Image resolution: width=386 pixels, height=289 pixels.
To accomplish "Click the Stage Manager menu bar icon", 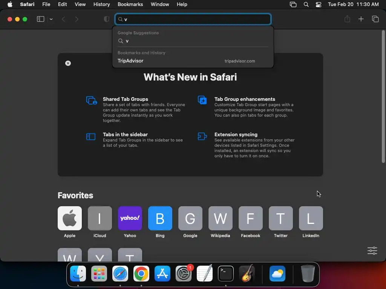I will pos(293,4).
